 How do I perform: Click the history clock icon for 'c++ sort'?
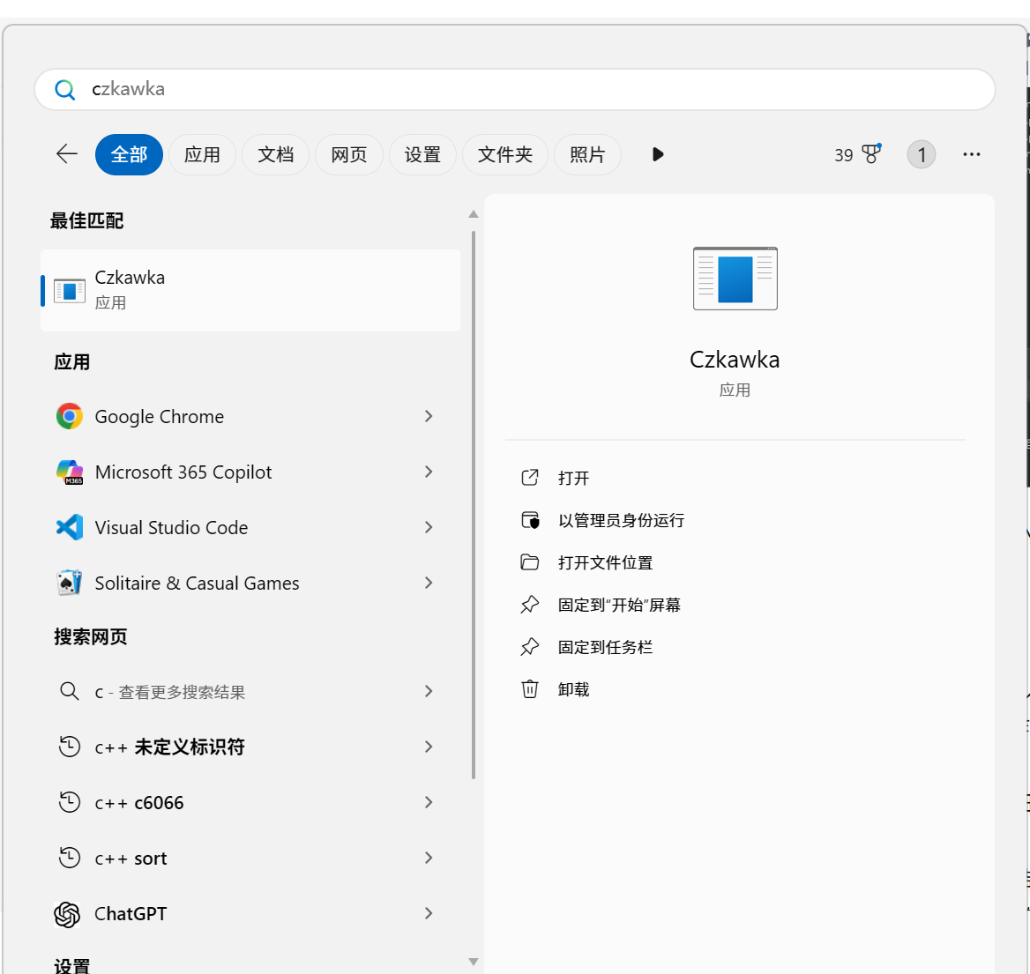69,858
